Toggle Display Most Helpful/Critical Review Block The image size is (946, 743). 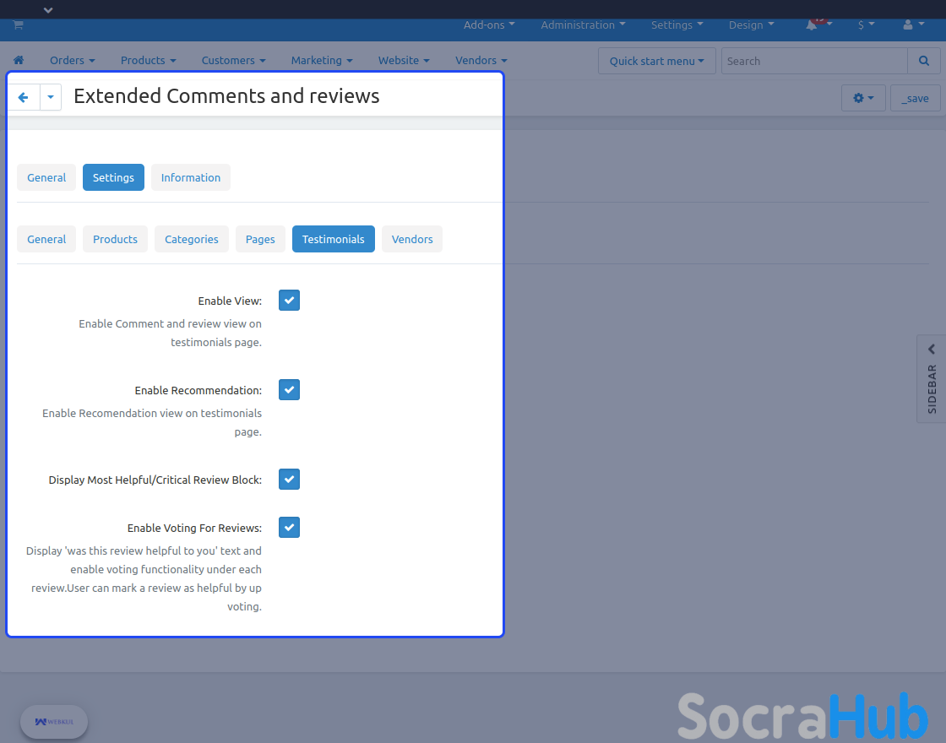coord(289,480)
